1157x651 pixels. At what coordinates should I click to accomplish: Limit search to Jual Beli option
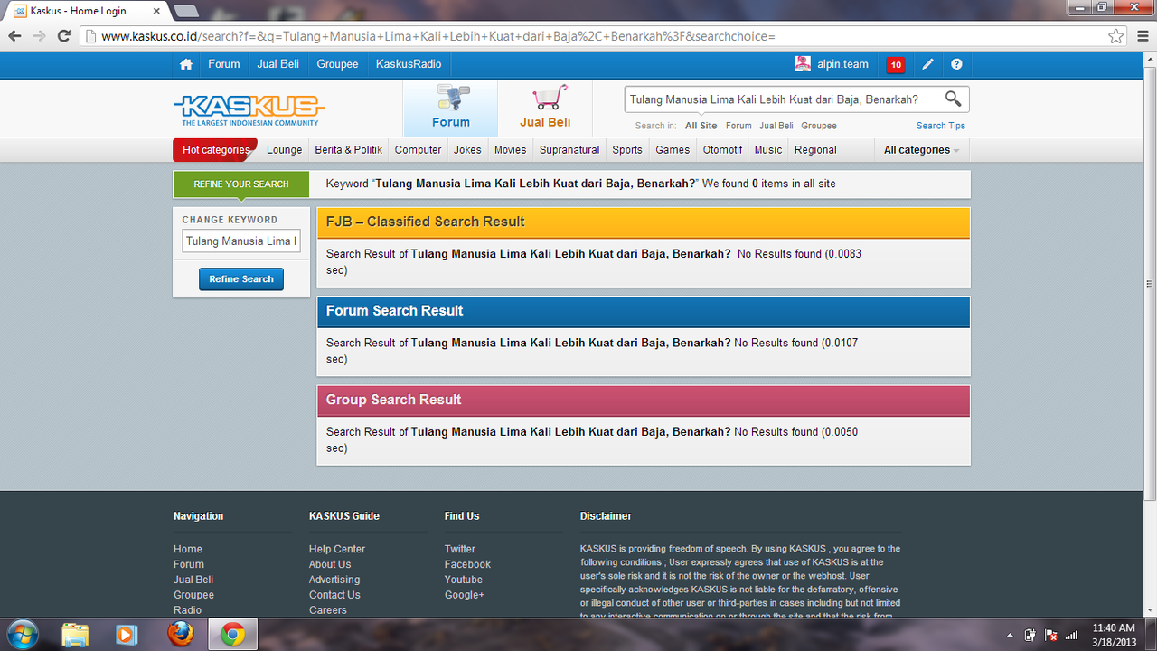[776, 126]
